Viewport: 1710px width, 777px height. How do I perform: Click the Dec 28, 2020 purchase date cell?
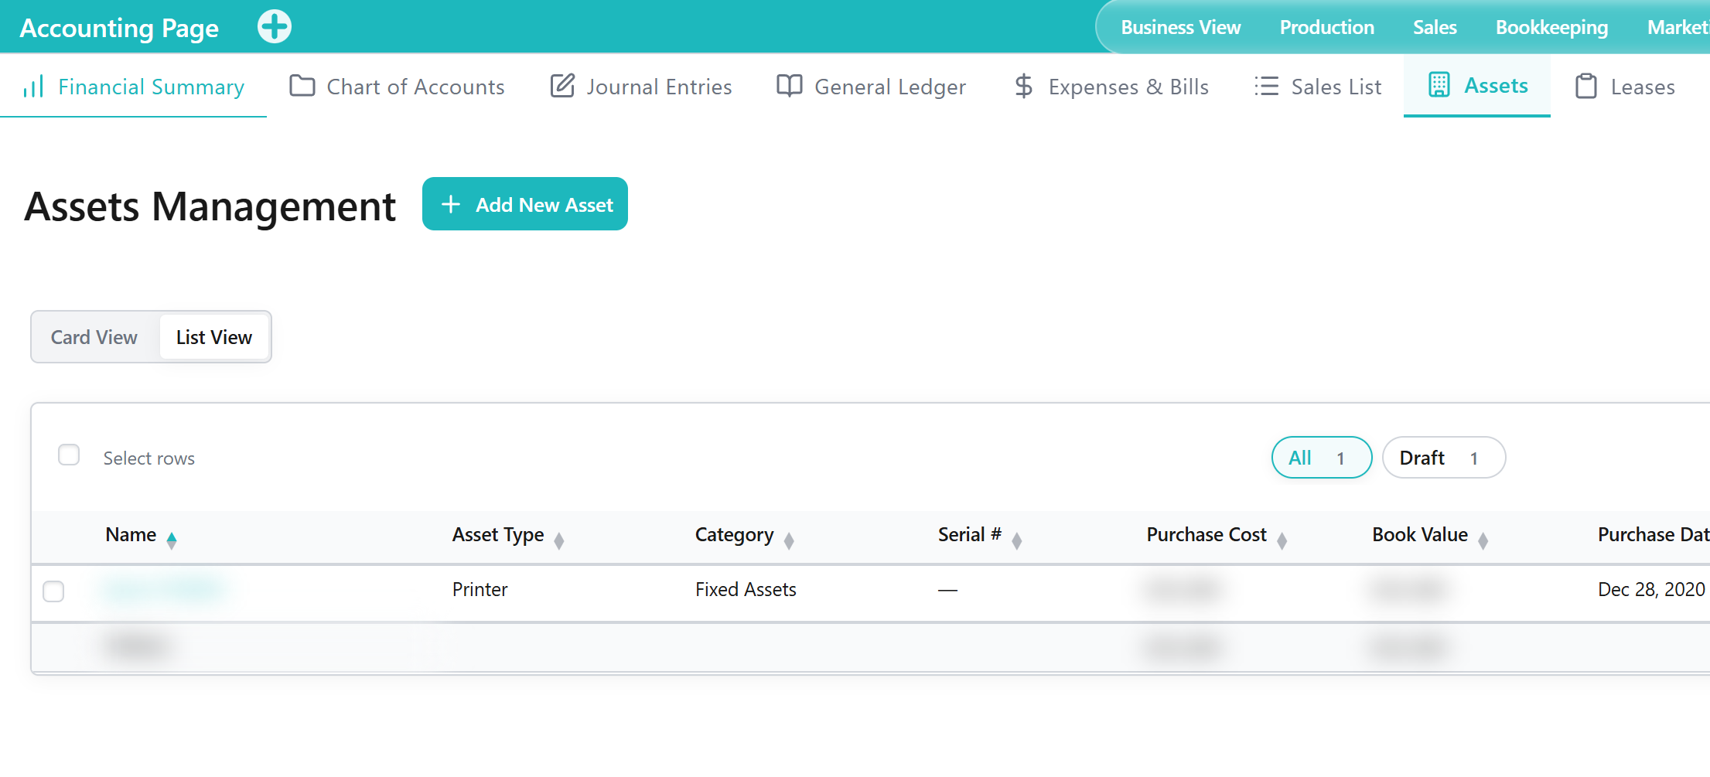pos(1651,590)
